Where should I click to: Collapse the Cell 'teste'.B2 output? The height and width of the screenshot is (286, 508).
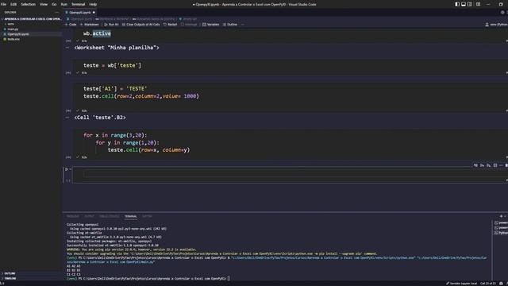67,118
